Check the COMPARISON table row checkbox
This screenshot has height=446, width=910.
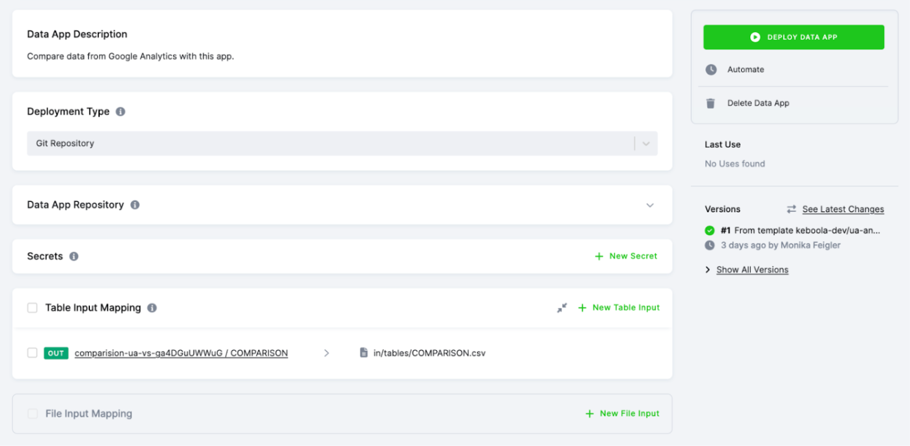[32, 352]
